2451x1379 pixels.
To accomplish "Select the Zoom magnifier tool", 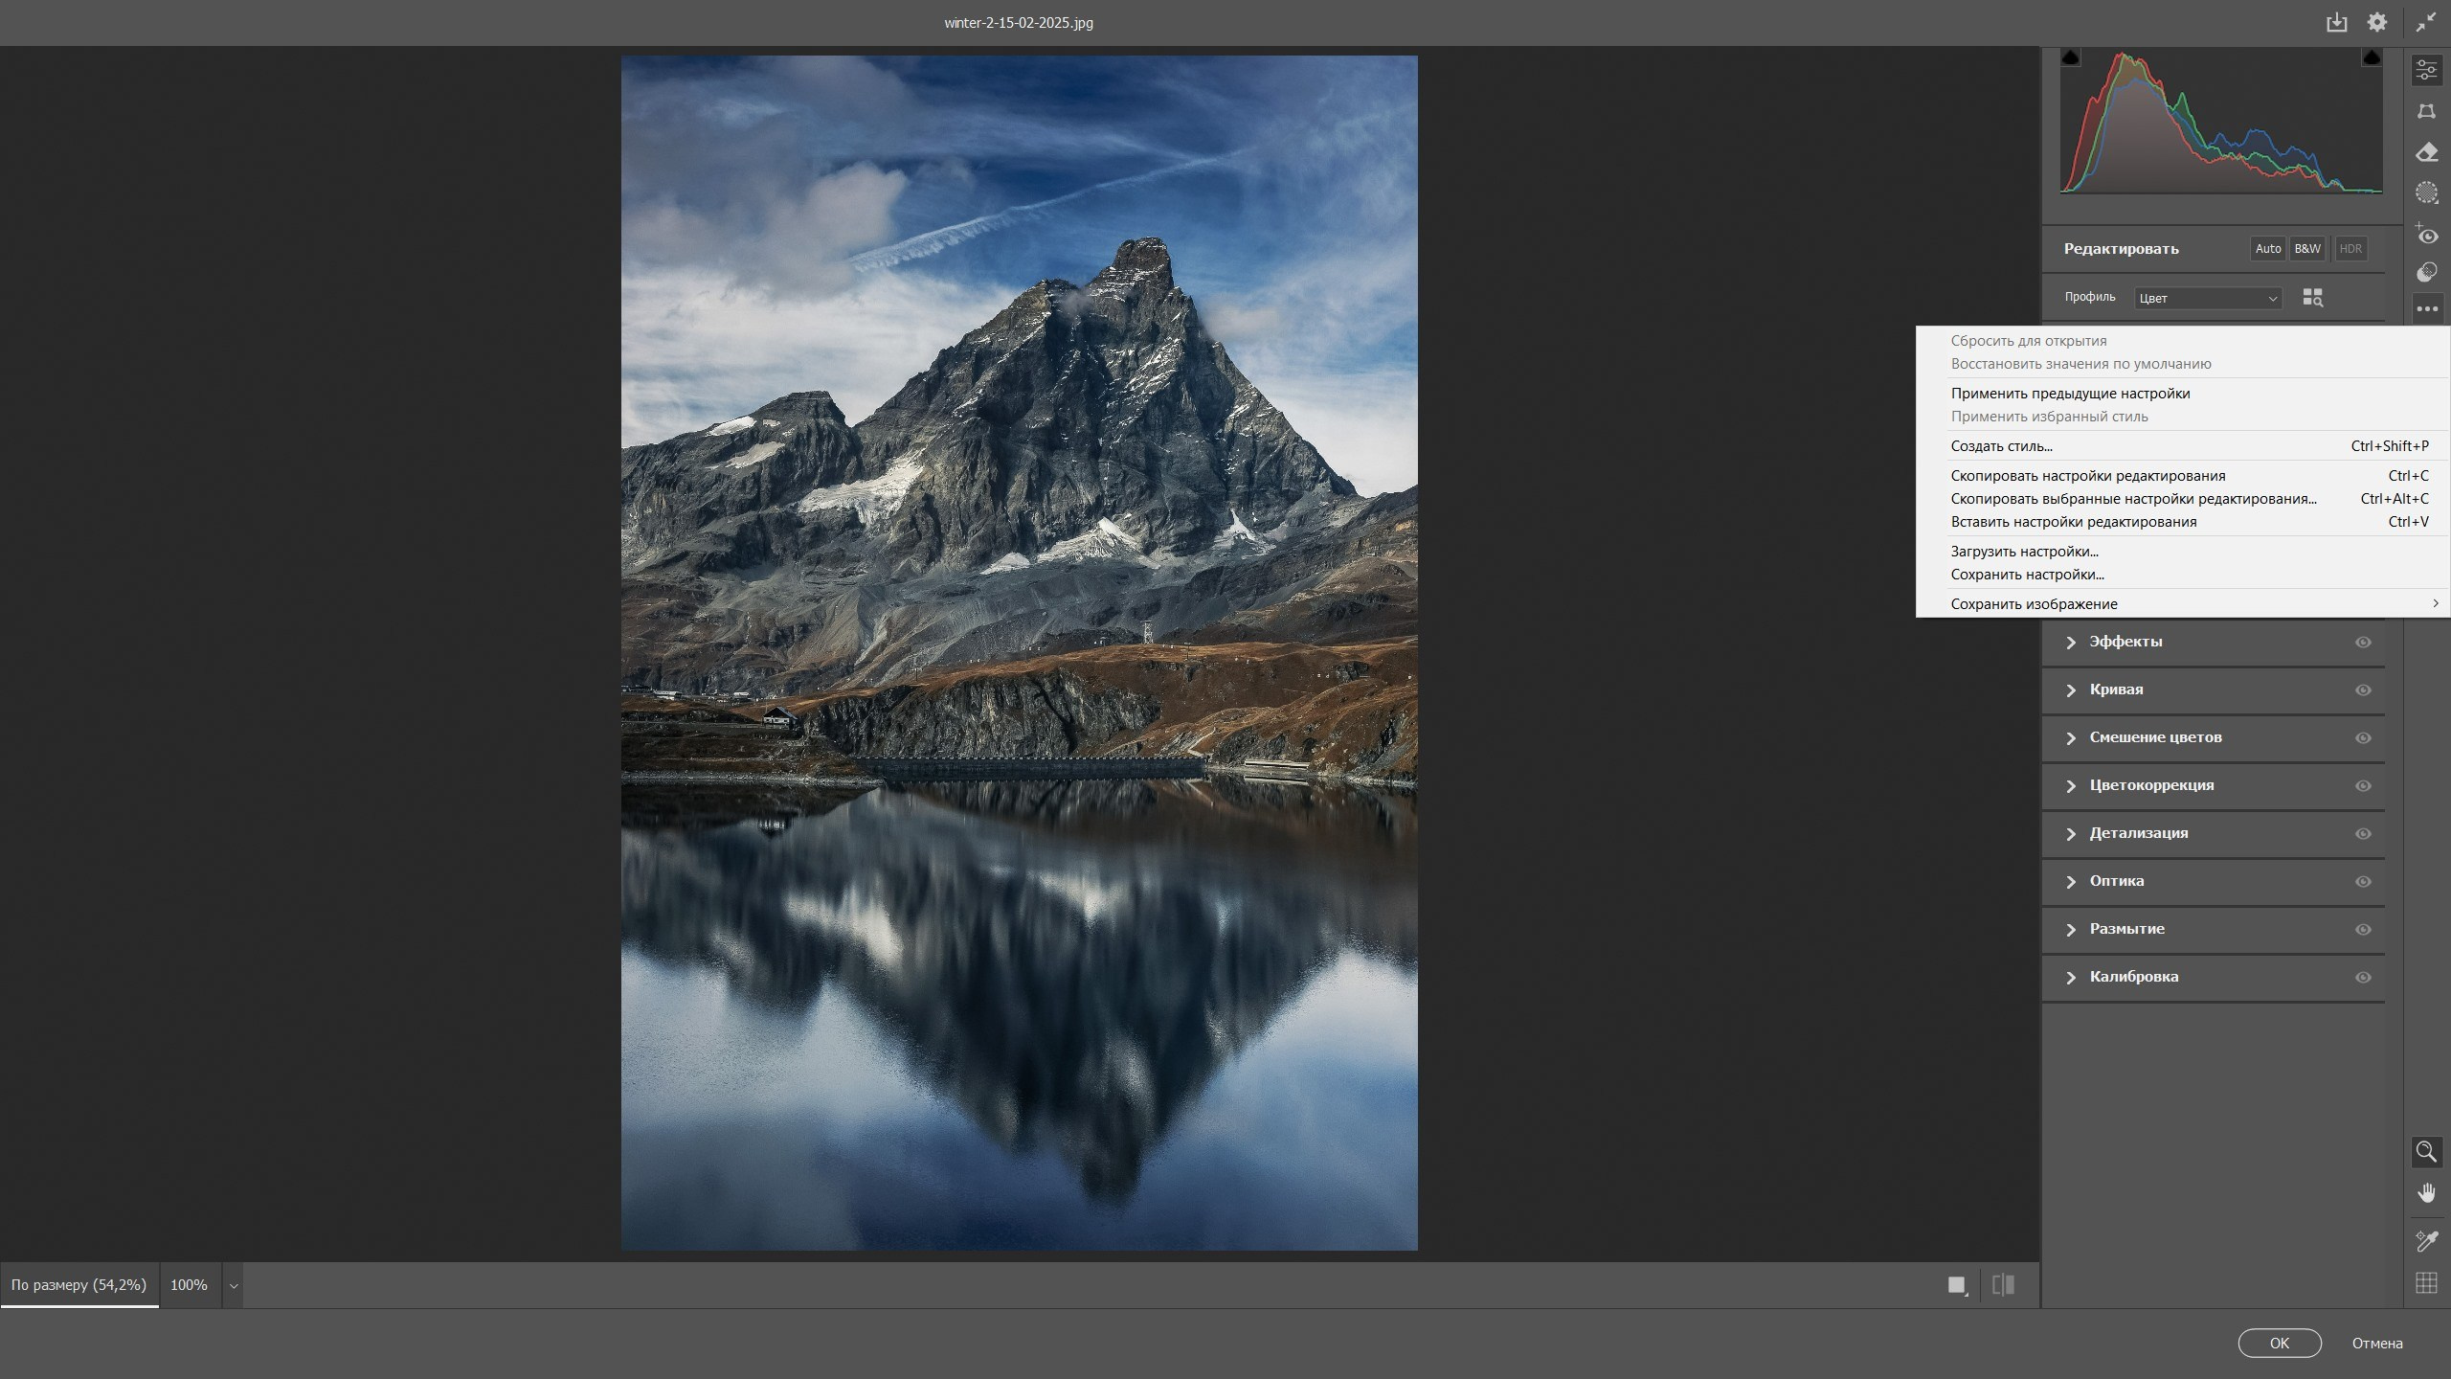I will pos(2426,1152).
